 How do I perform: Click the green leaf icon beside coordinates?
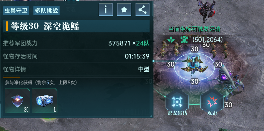coord(171,40)
